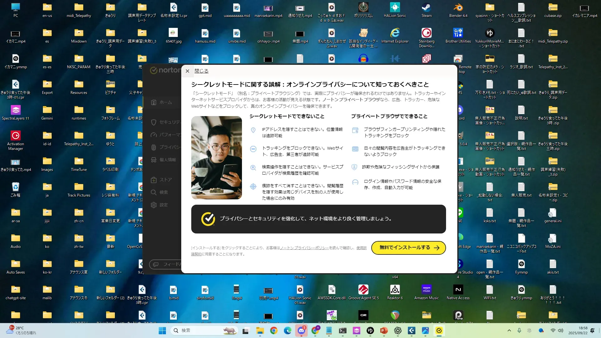The height and width of the screenshot is (338, 601).
Task: Click the Norton icon on the taskbar
Action: (x=439, y=330)
